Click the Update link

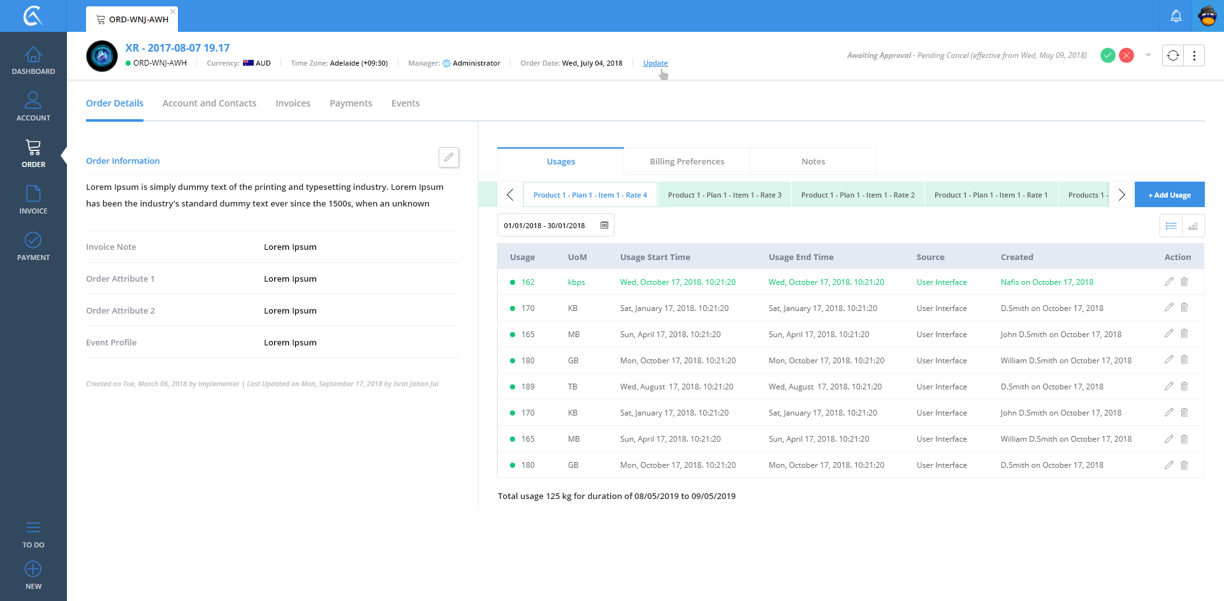pos(655,63)
